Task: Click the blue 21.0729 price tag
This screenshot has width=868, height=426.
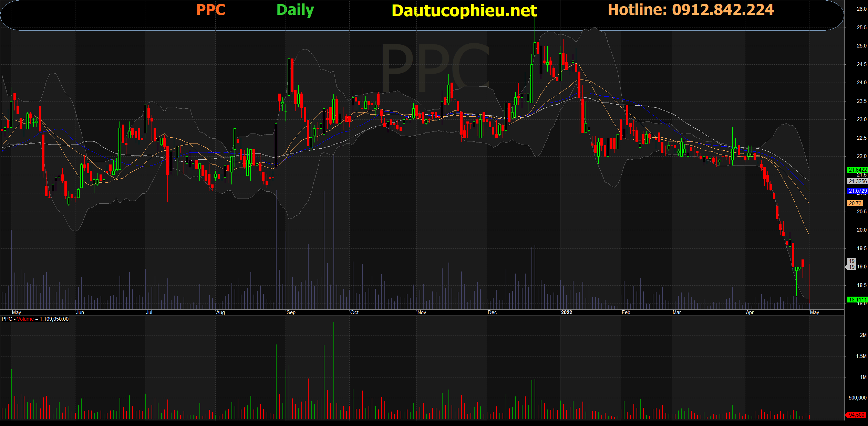Action: click(857, 191)
